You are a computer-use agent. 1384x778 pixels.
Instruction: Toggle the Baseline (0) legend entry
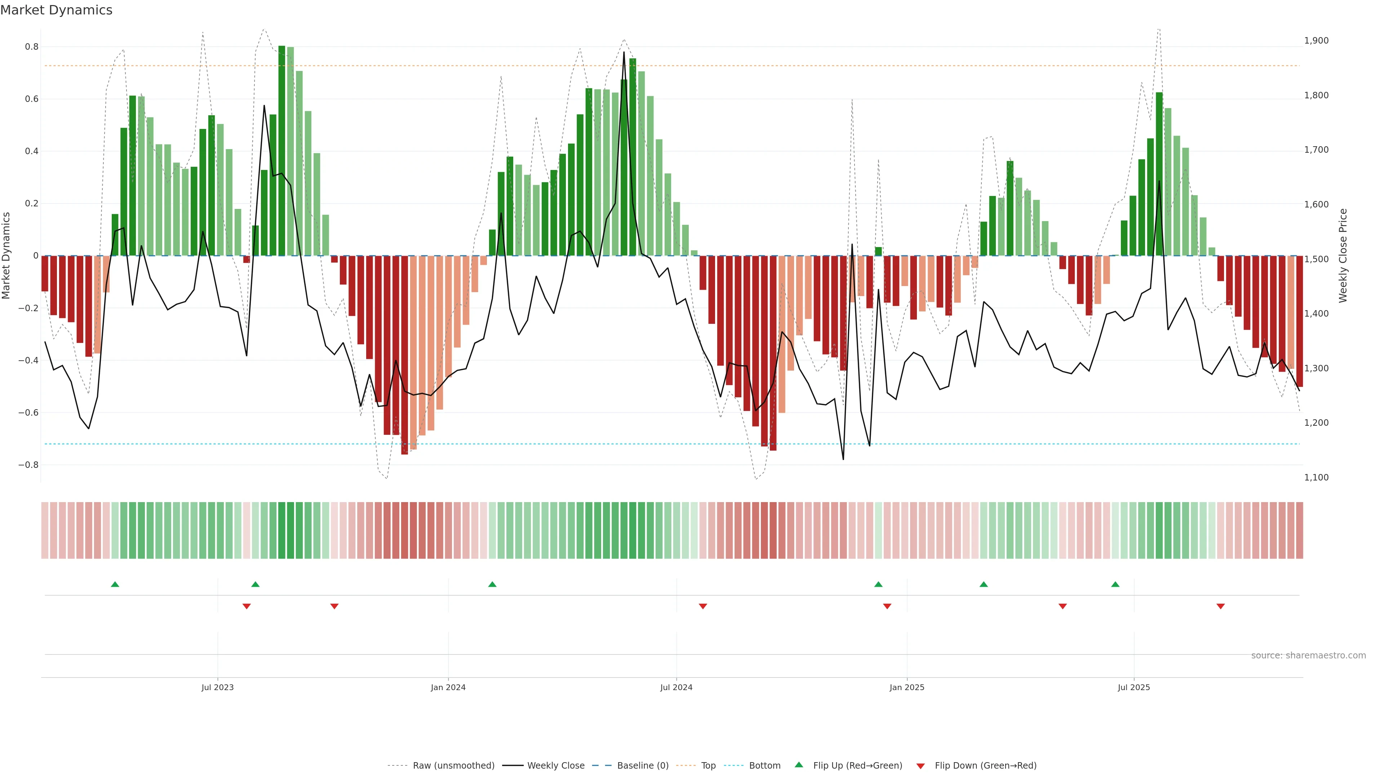point(643,766)
